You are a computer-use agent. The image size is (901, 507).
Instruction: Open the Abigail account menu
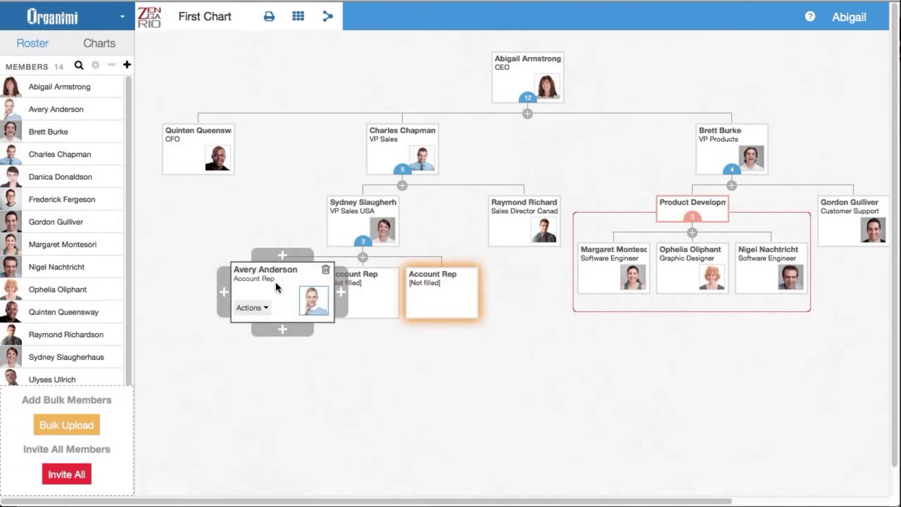point(849,17)
